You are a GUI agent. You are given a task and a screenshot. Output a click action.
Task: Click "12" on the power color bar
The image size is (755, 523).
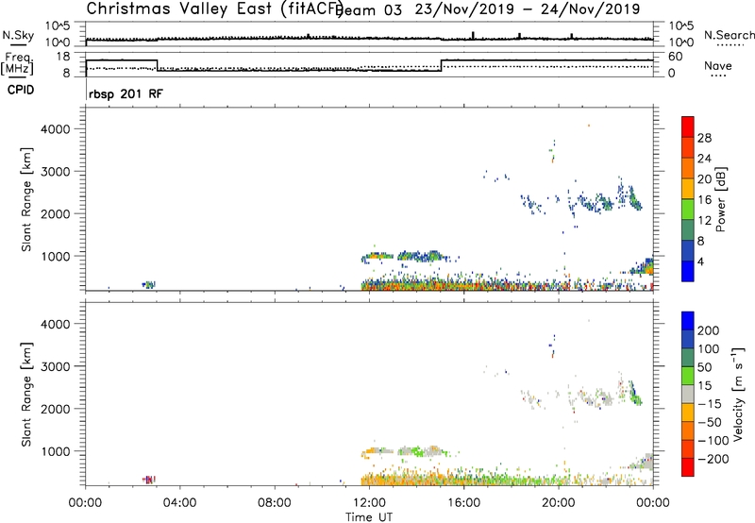point(704,221)
